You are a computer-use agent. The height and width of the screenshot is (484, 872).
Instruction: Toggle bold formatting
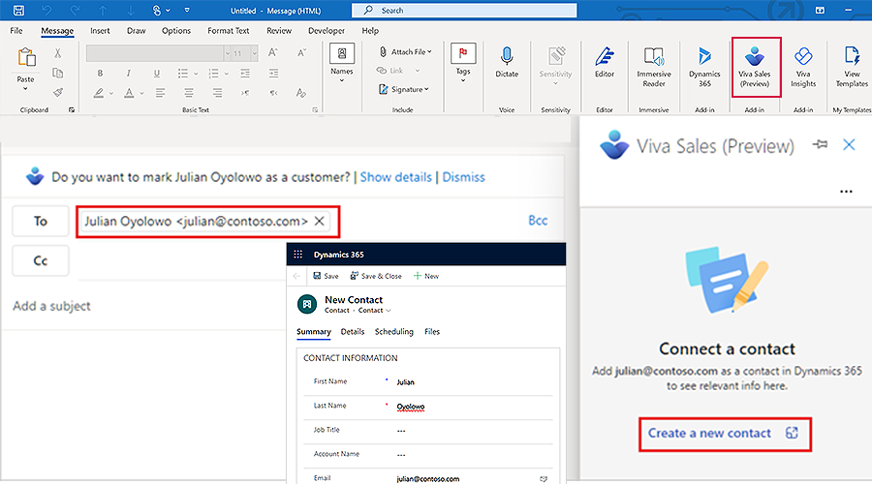(x=100, y=73)
